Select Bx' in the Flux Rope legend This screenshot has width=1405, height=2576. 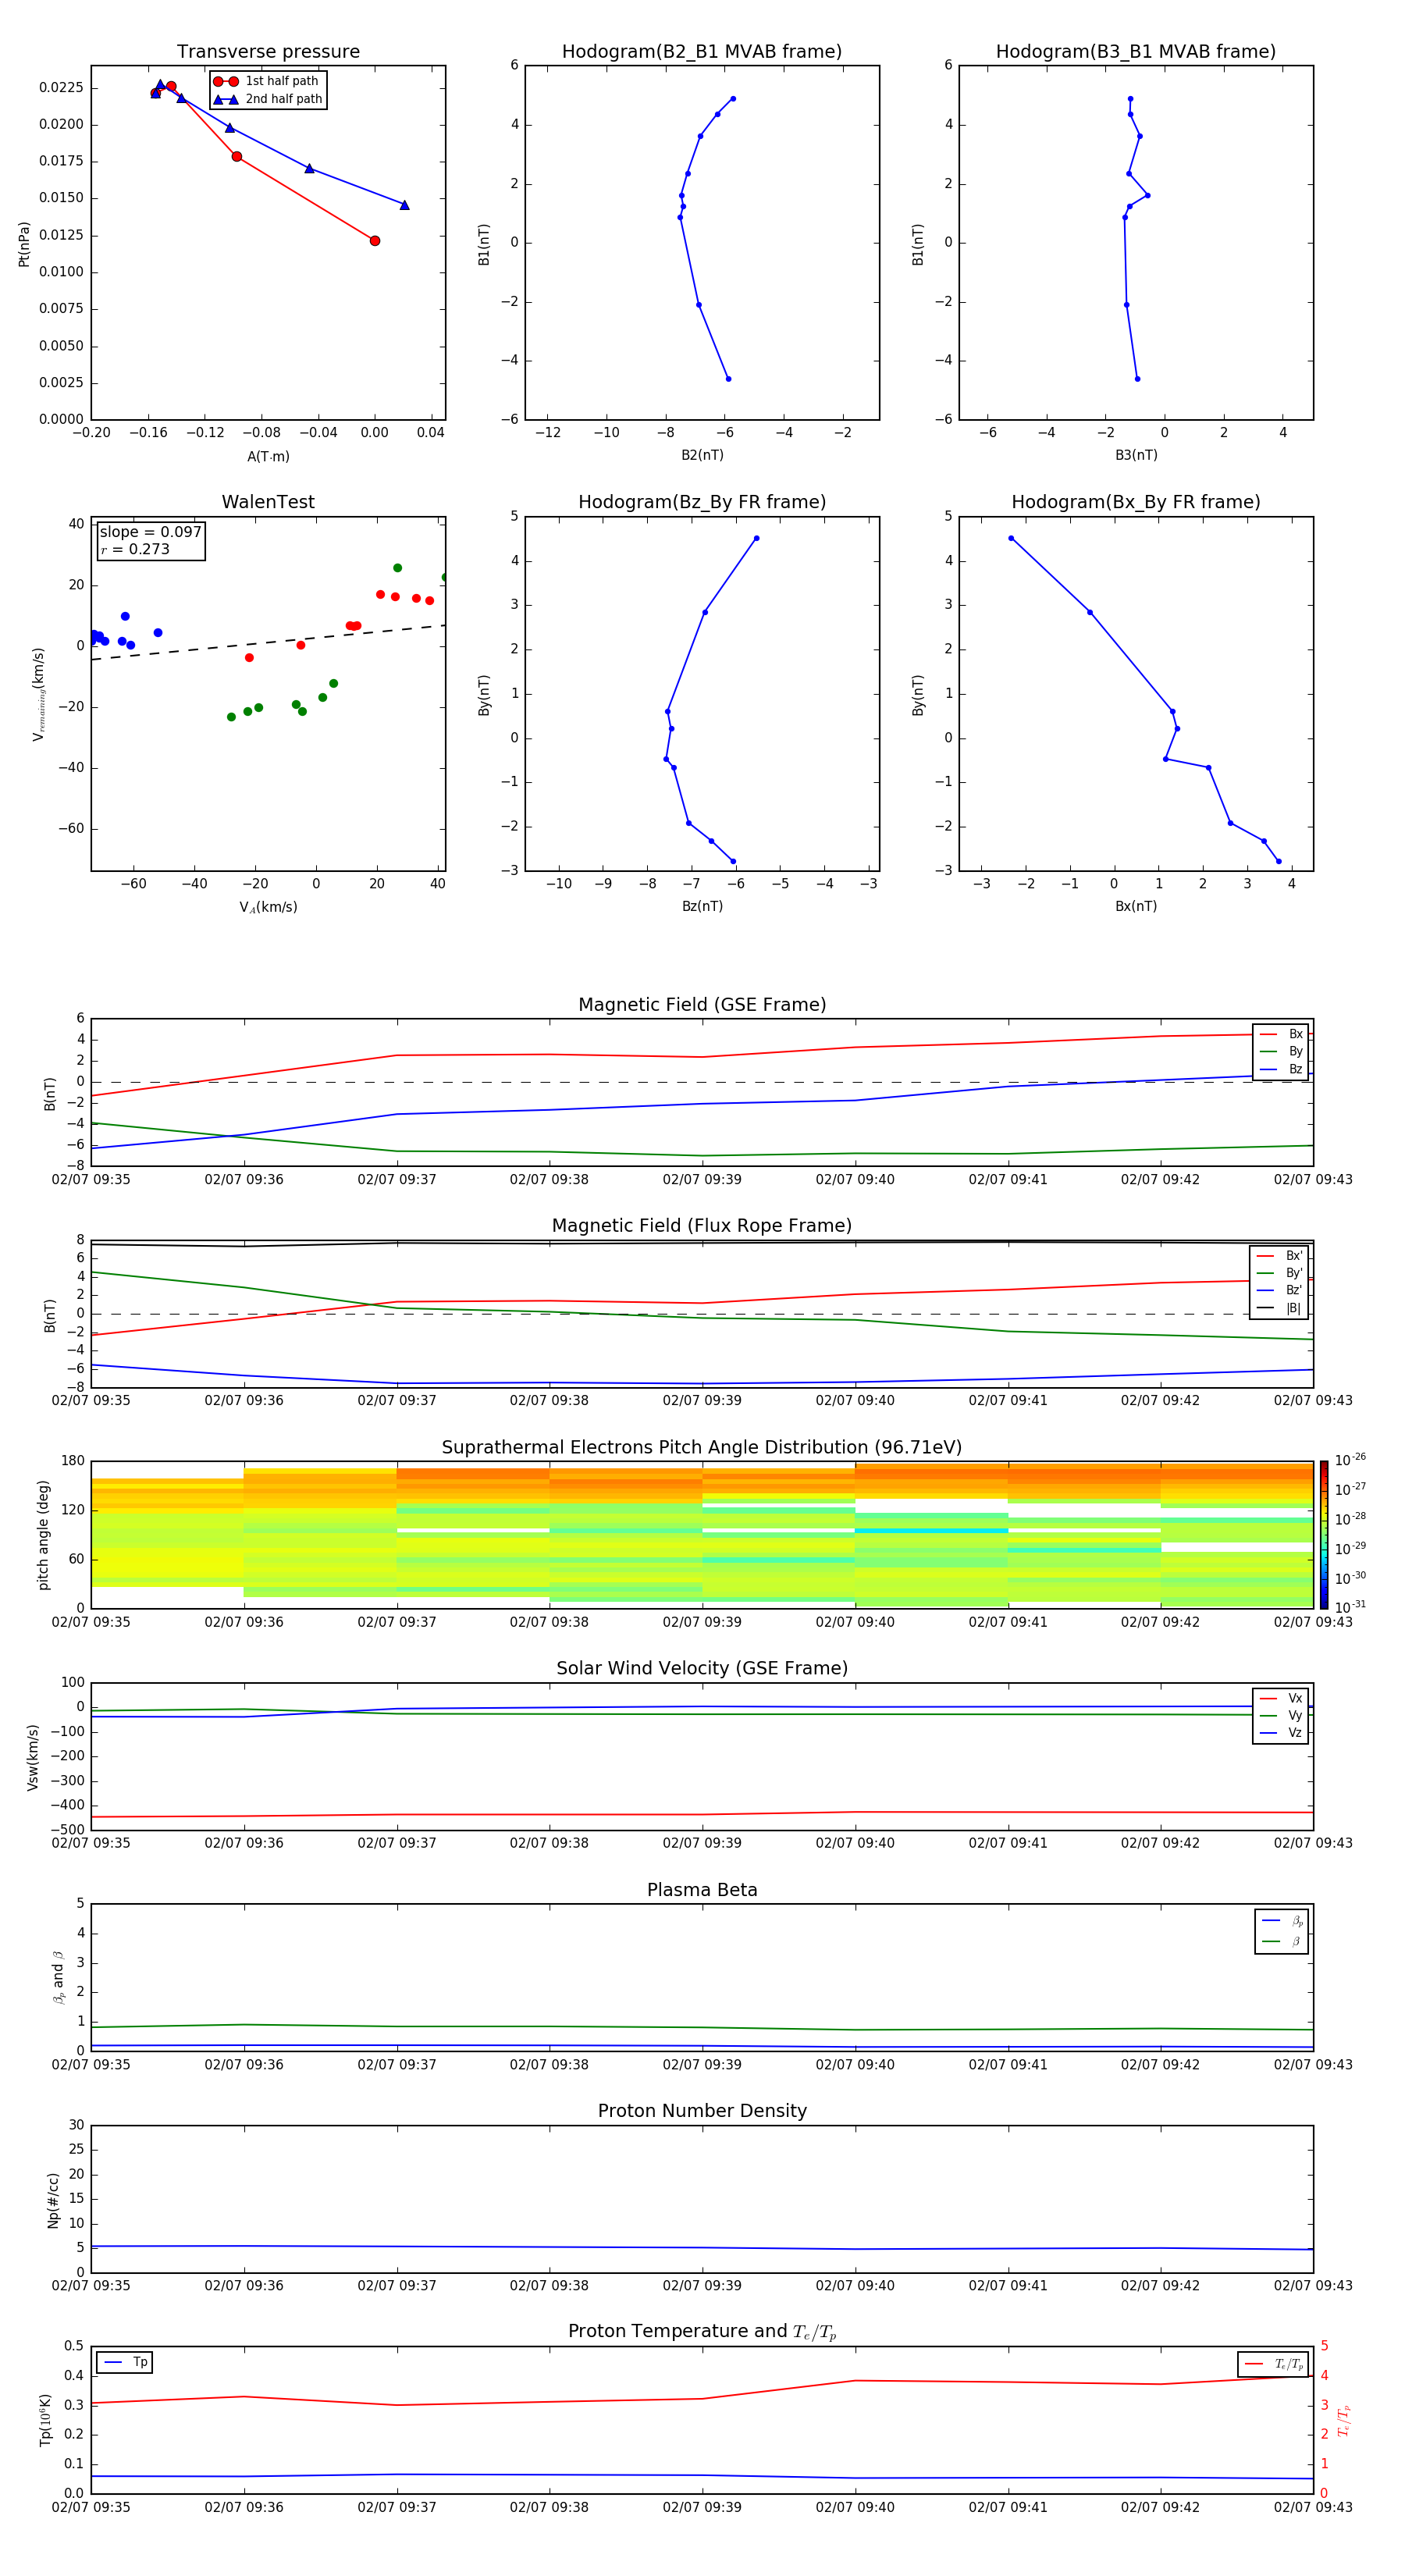(x=1280, y=1256)
